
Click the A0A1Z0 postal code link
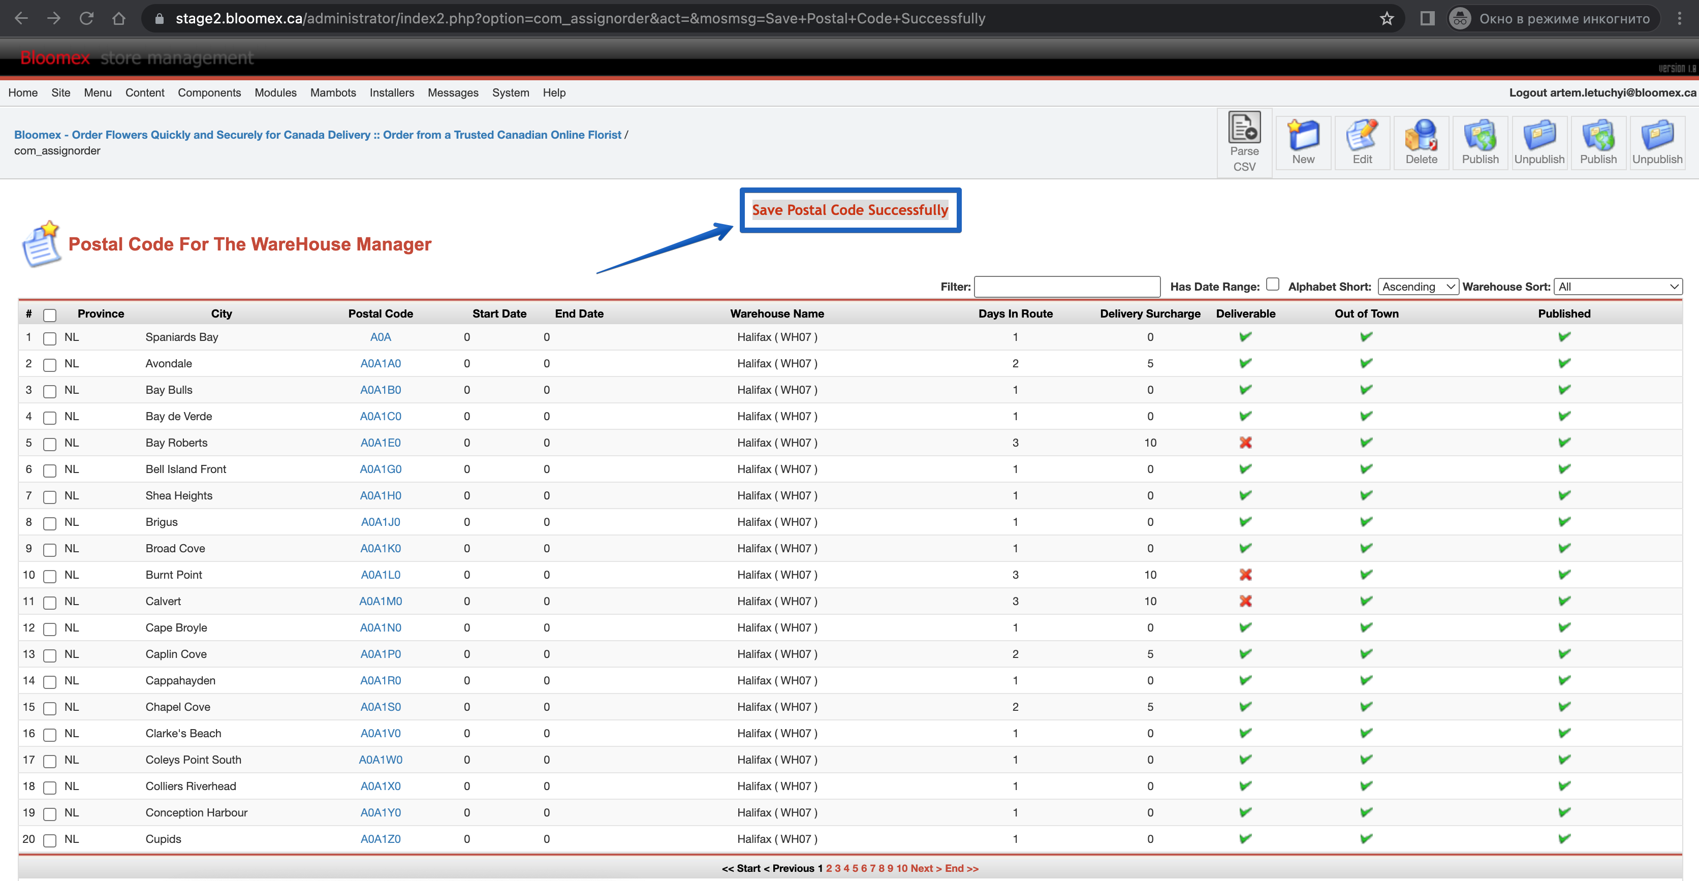381,839
